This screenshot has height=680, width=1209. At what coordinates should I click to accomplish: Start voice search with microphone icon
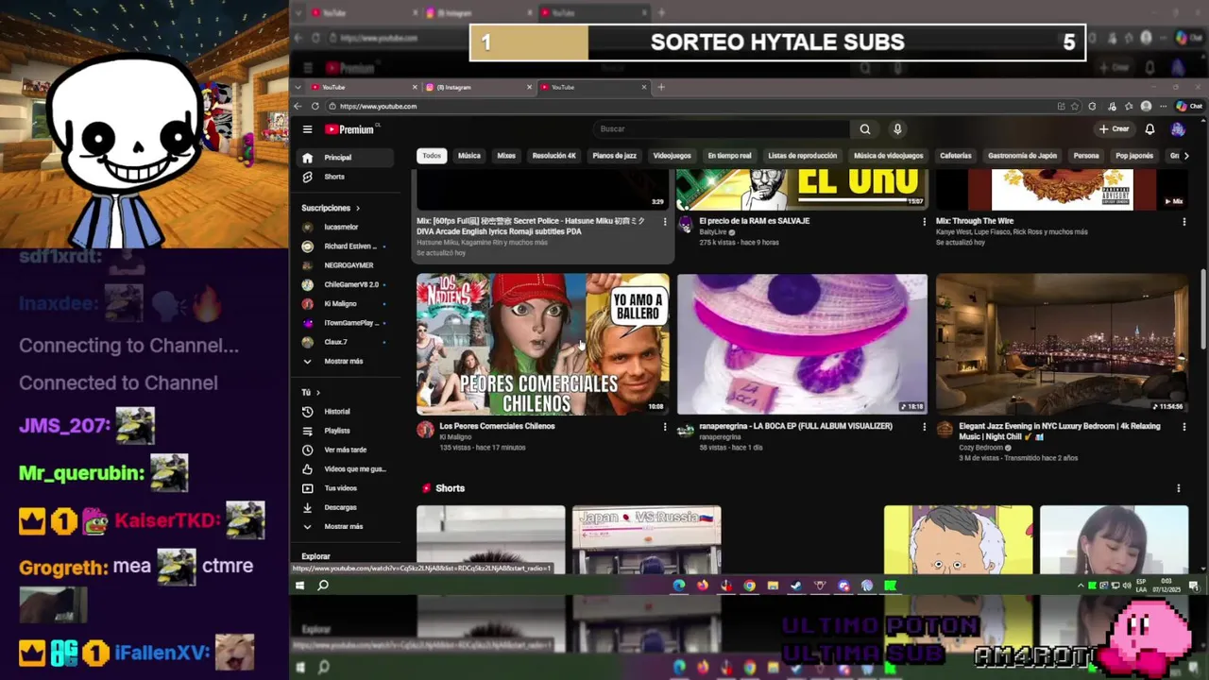coord(897,129)
